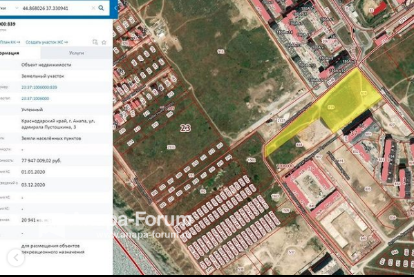414x277 pixels.
Task: Open the search type dropdown arrow
Action: coord(17,8)
